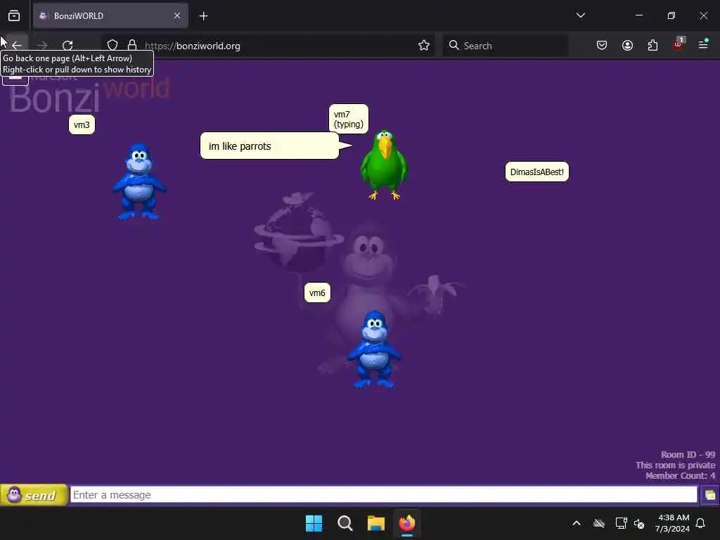Show hidden system tray icons

tap(577, 523)
